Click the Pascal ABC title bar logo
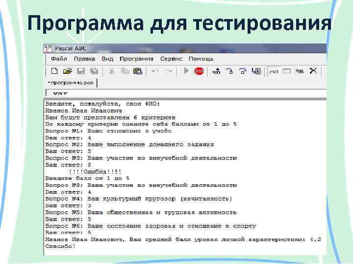The width and height of the screenshot is (353, 264). tap(48, 48)
